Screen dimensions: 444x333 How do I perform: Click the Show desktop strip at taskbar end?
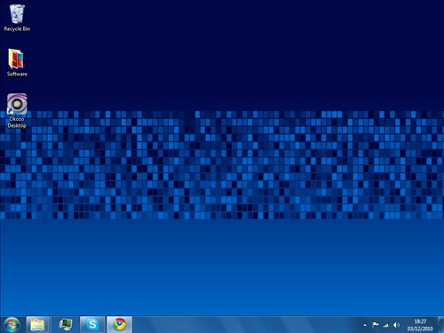440,325
